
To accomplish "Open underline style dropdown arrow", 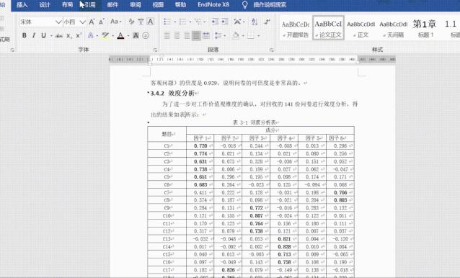I will pos(51,36).
